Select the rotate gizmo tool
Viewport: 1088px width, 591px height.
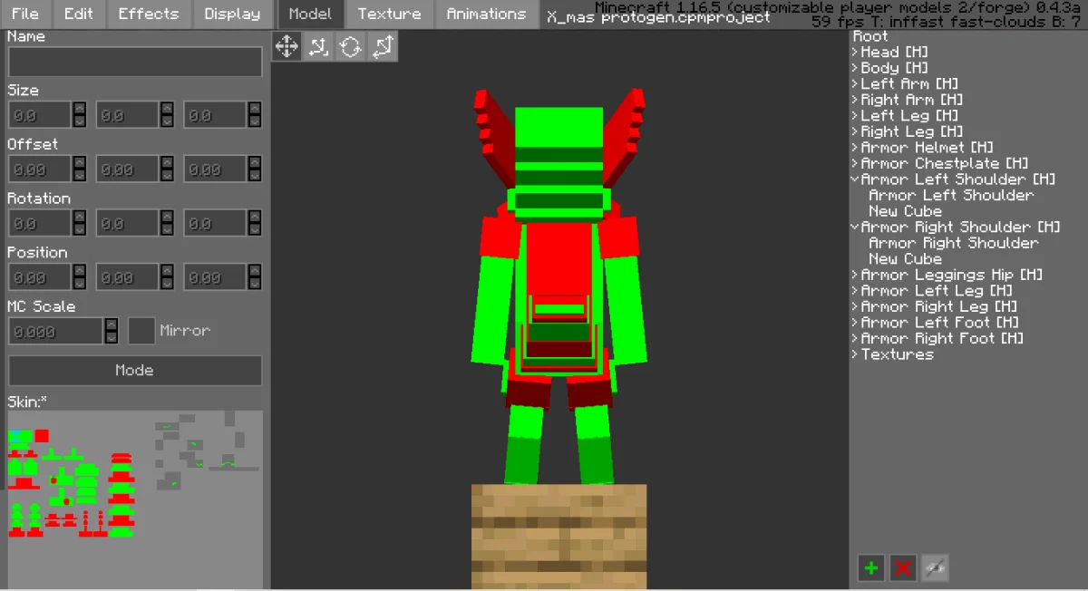[351, 46]
